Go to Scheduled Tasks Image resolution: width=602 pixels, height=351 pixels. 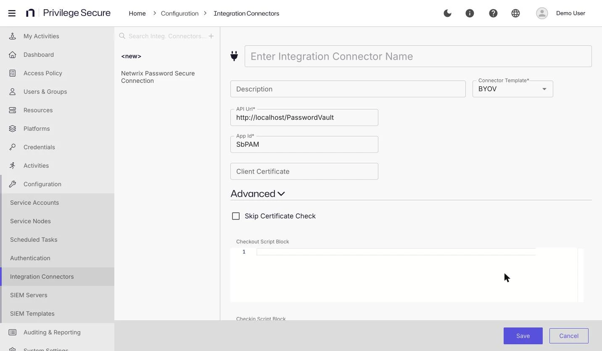(57, 240)
